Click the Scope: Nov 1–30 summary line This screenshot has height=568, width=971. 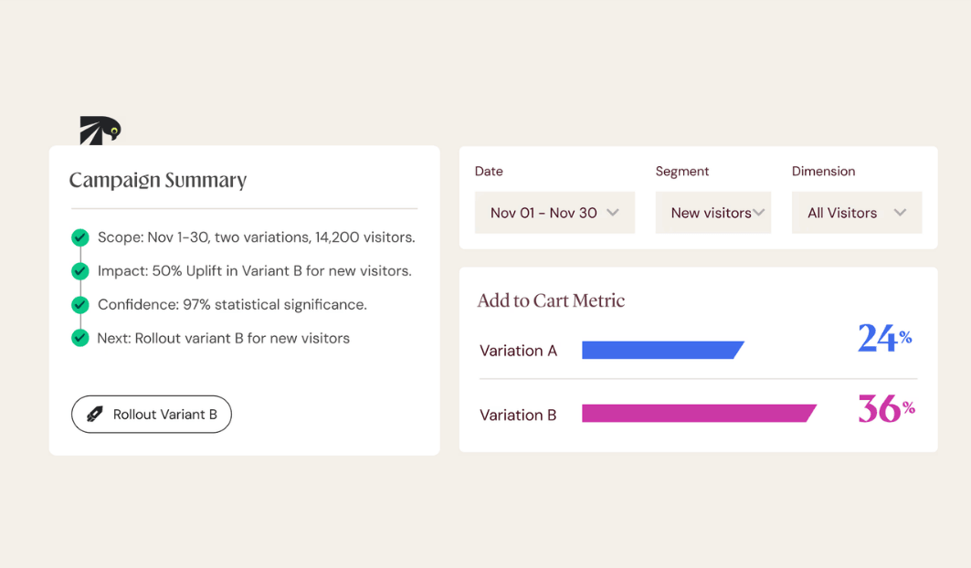pyautogui.click(x=257, y=237)
